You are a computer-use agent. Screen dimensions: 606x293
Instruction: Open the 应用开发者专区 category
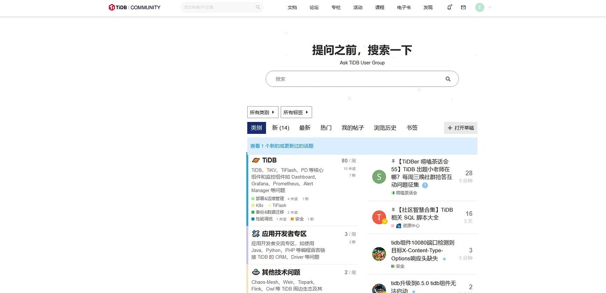pyautogui.click(x=284, y=234)
